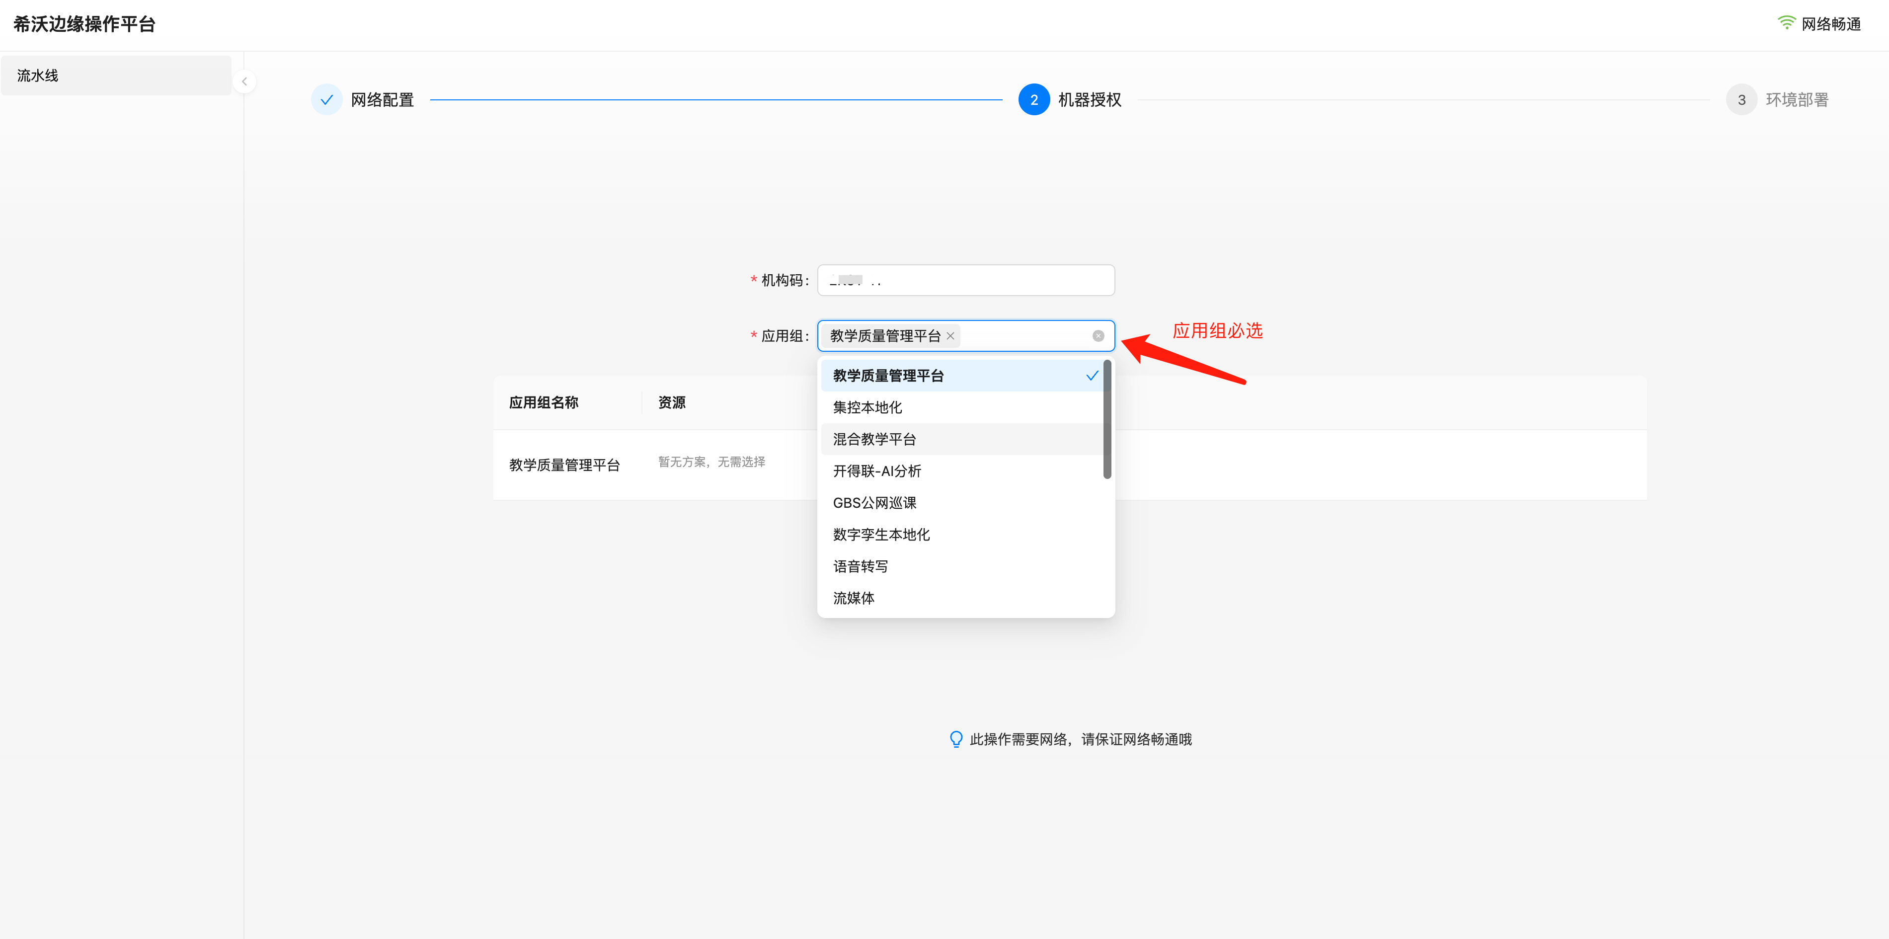
Task: Remove the 教学质量管理平台 tag
Action: (x=950, y=336)
